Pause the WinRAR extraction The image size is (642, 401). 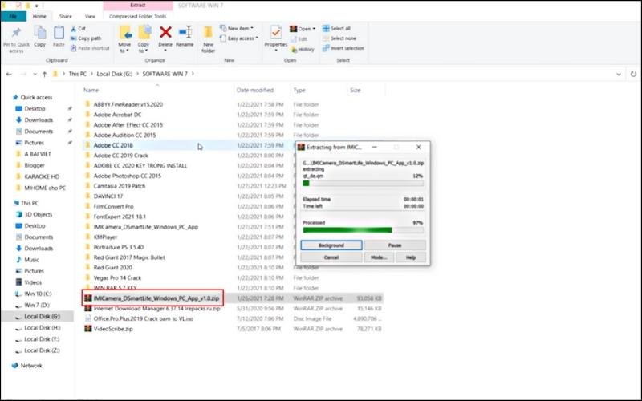point(394,245)
